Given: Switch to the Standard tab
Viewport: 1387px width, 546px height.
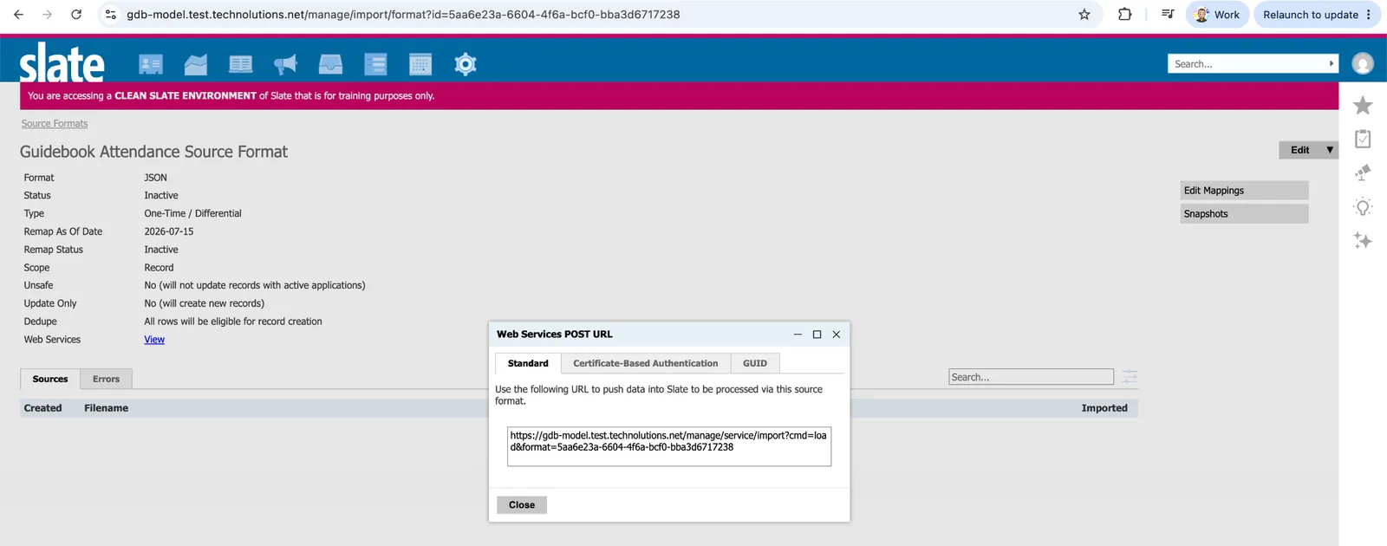Looking at the screenshot, I should 528,364.
